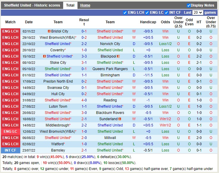Open the Stoke City team link
Screen dimensions: 219x173
58,63
